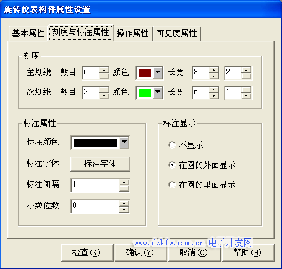Increase the 主划线 数目 spinner value

[x=104, y=70]
